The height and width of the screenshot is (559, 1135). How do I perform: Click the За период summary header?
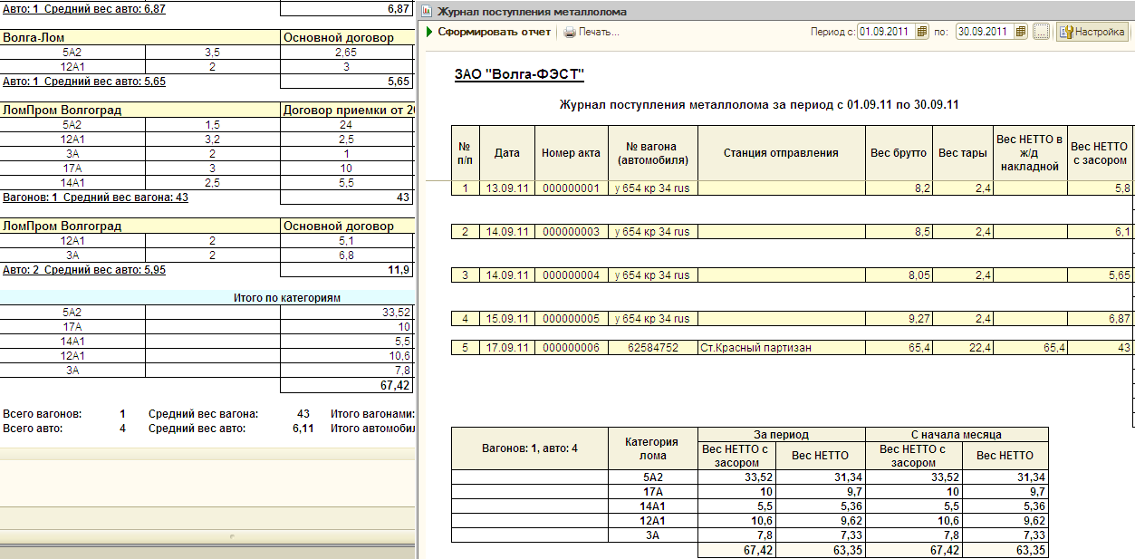[x=782, y=434]
